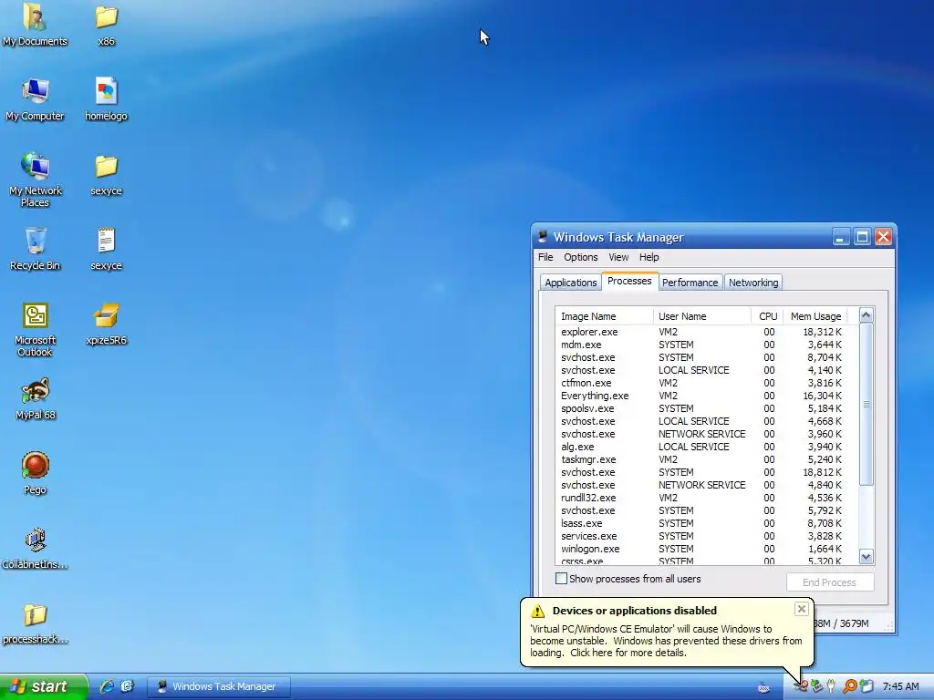This screenshot has width=934, height=700.
Task: Select the Pego desktop icon
Action: pos(35,473)
